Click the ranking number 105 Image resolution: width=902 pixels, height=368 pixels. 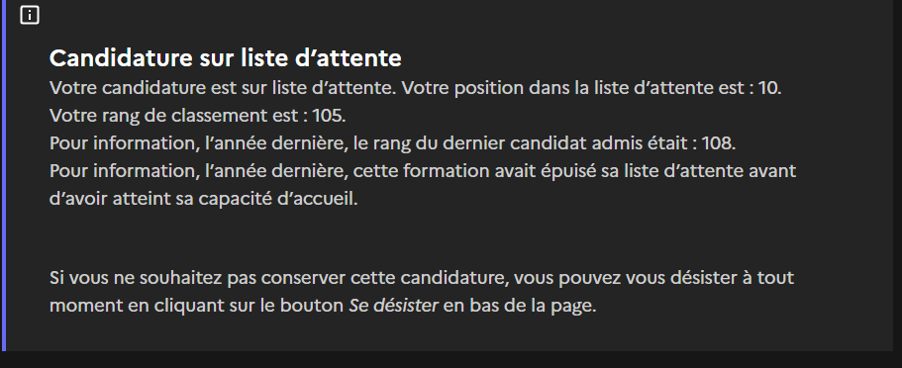point(327,116)
